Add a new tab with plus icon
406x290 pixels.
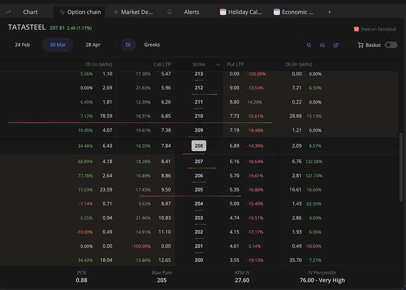(x=329, y=12)
